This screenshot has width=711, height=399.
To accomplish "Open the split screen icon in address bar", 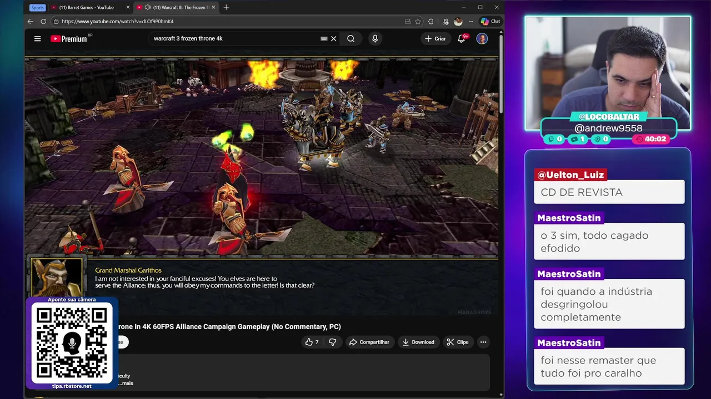I will pos(408,21).
